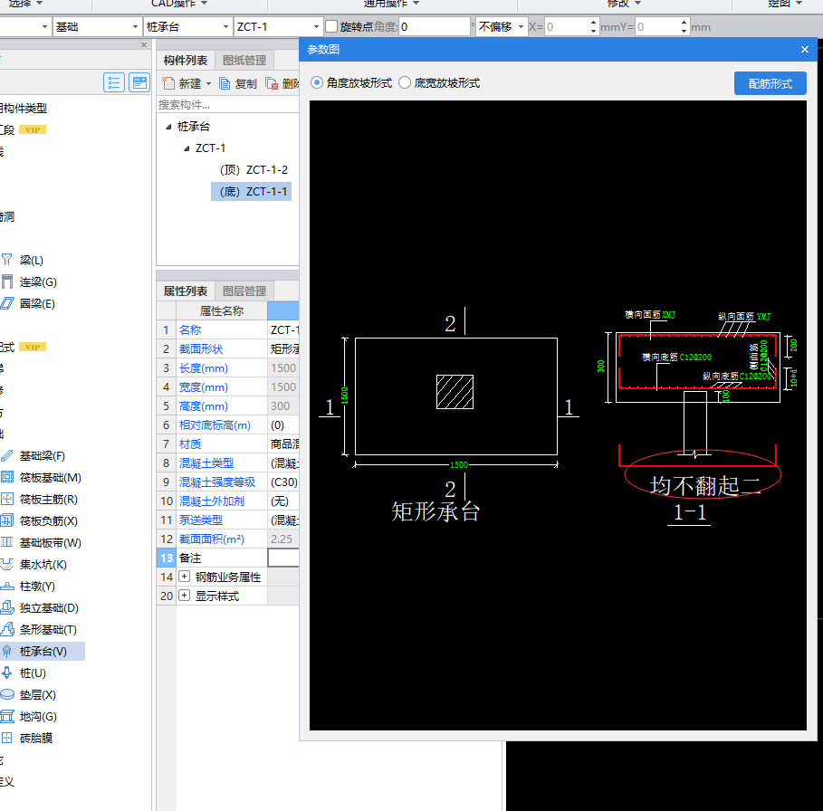The image size is (823, 811).
Task: Expand the 钢筋业务属性 property group
Action: [184, 577]
